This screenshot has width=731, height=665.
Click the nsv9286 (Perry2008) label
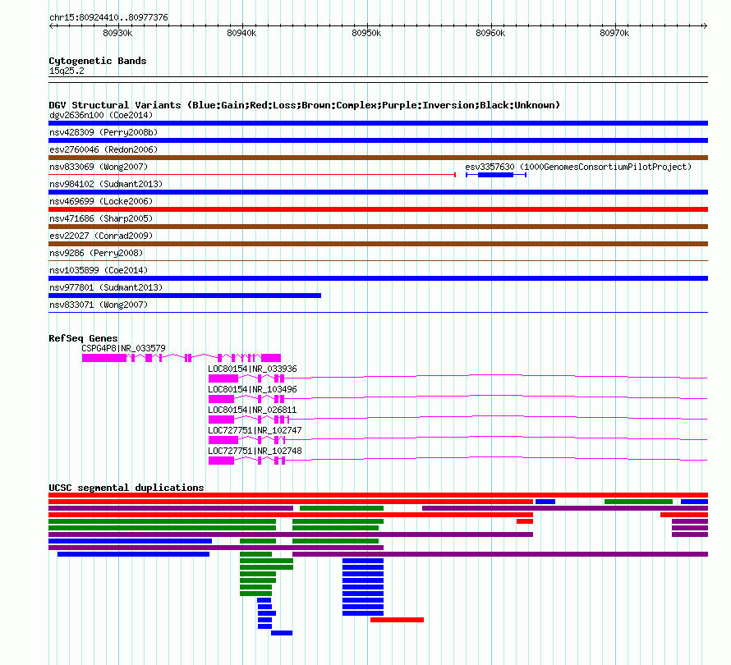96,253
